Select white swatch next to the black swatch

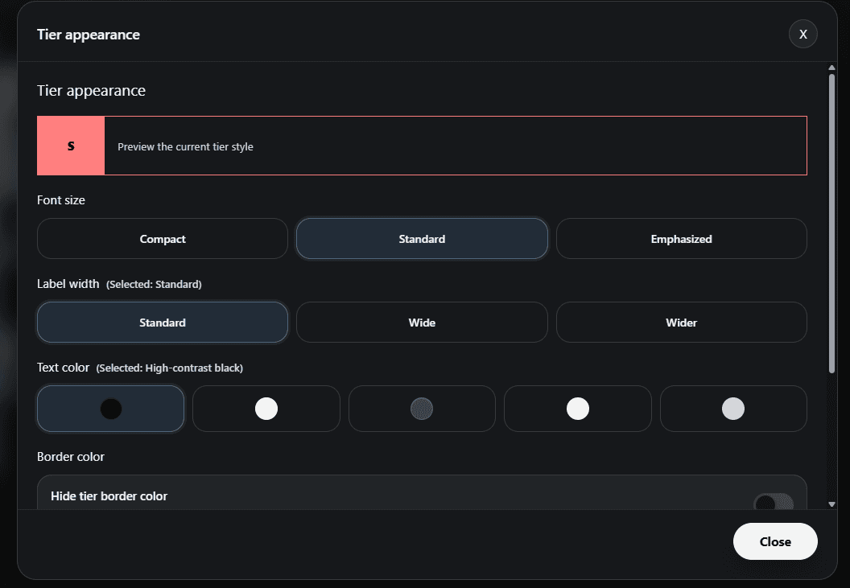(x=266, y=409)
